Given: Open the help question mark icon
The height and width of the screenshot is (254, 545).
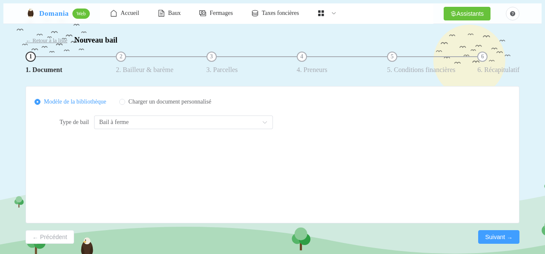Looking at the screenshot, I should 513,14.
